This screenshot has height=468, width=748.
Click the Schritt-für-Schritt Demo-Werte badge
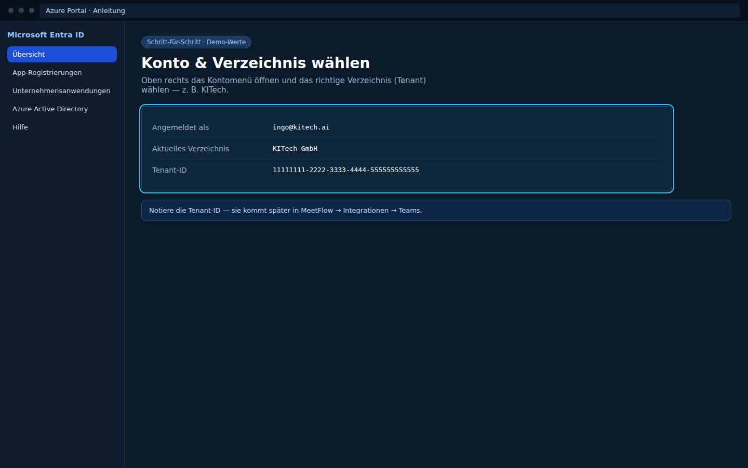tap(196, 42)
